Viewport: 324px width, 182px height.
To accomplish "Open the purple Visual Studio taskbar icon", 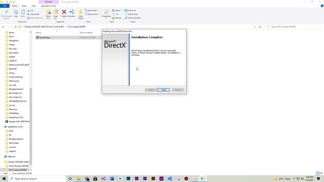I will point(103,178).
